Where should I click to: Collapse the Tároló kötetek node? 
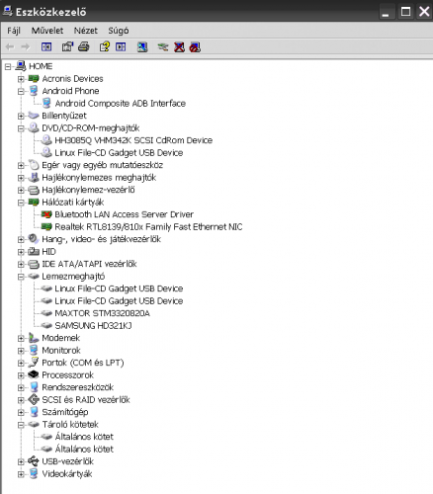pyautogui.click(x=21, y=425)
